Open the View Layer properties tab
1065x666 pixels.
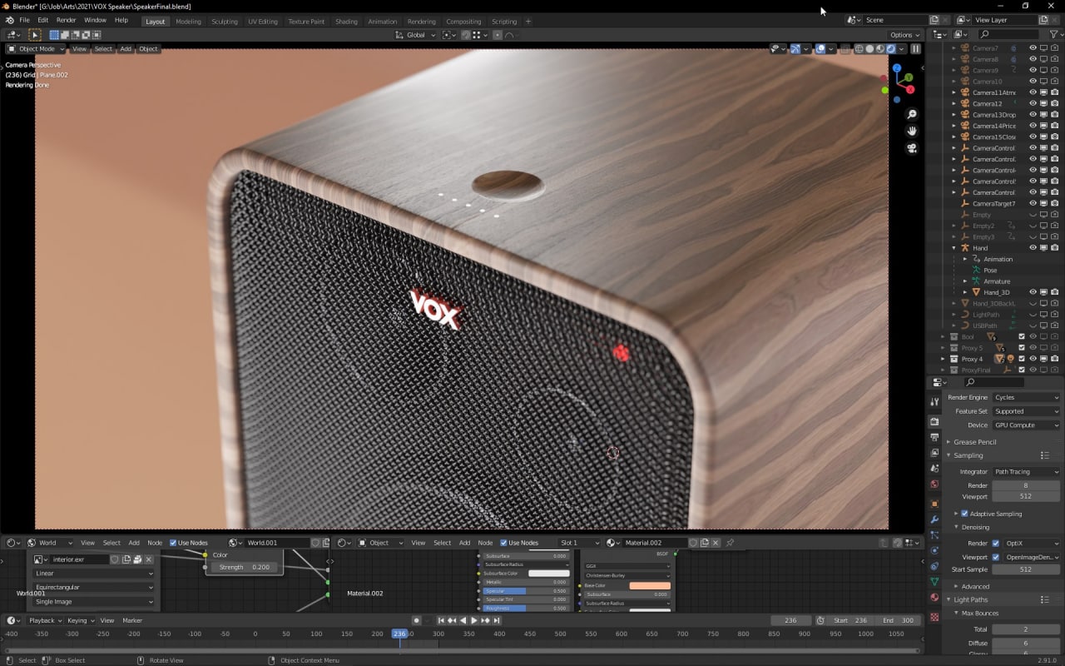coord(934,453)
